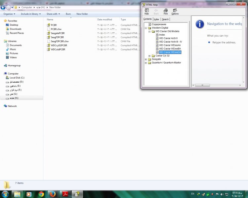Open Recent Places in sidebar
The image size is (248, 198).
(17, 33)
